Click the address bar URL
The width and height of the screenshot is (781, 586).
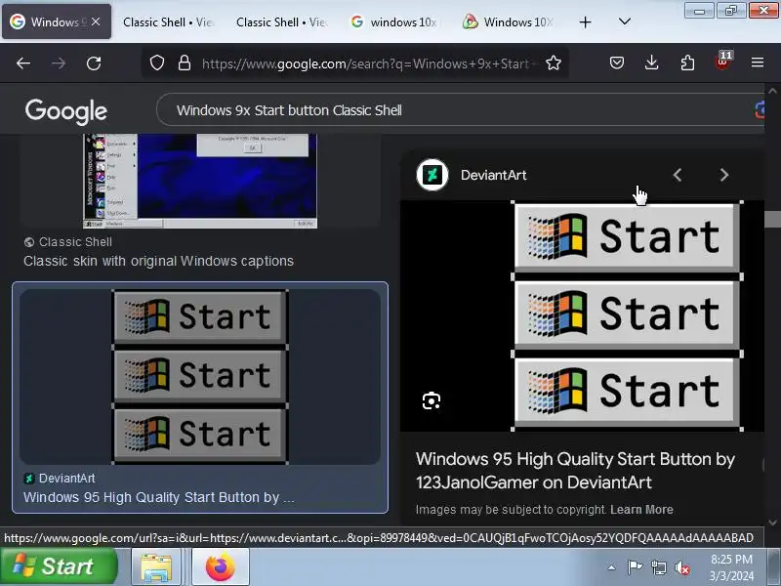click(370, 63)
